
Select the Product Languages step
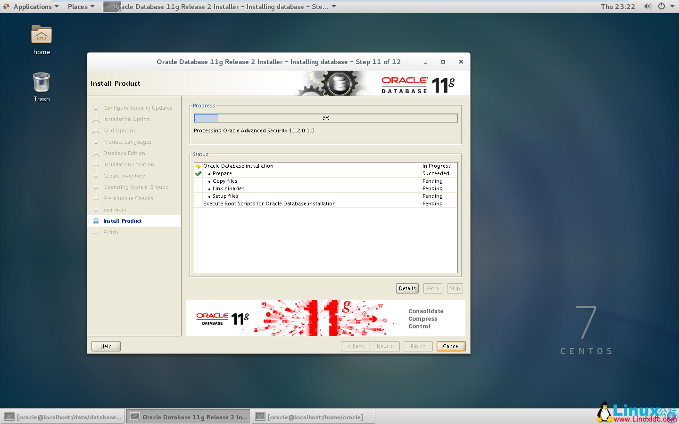pos(127,142)
